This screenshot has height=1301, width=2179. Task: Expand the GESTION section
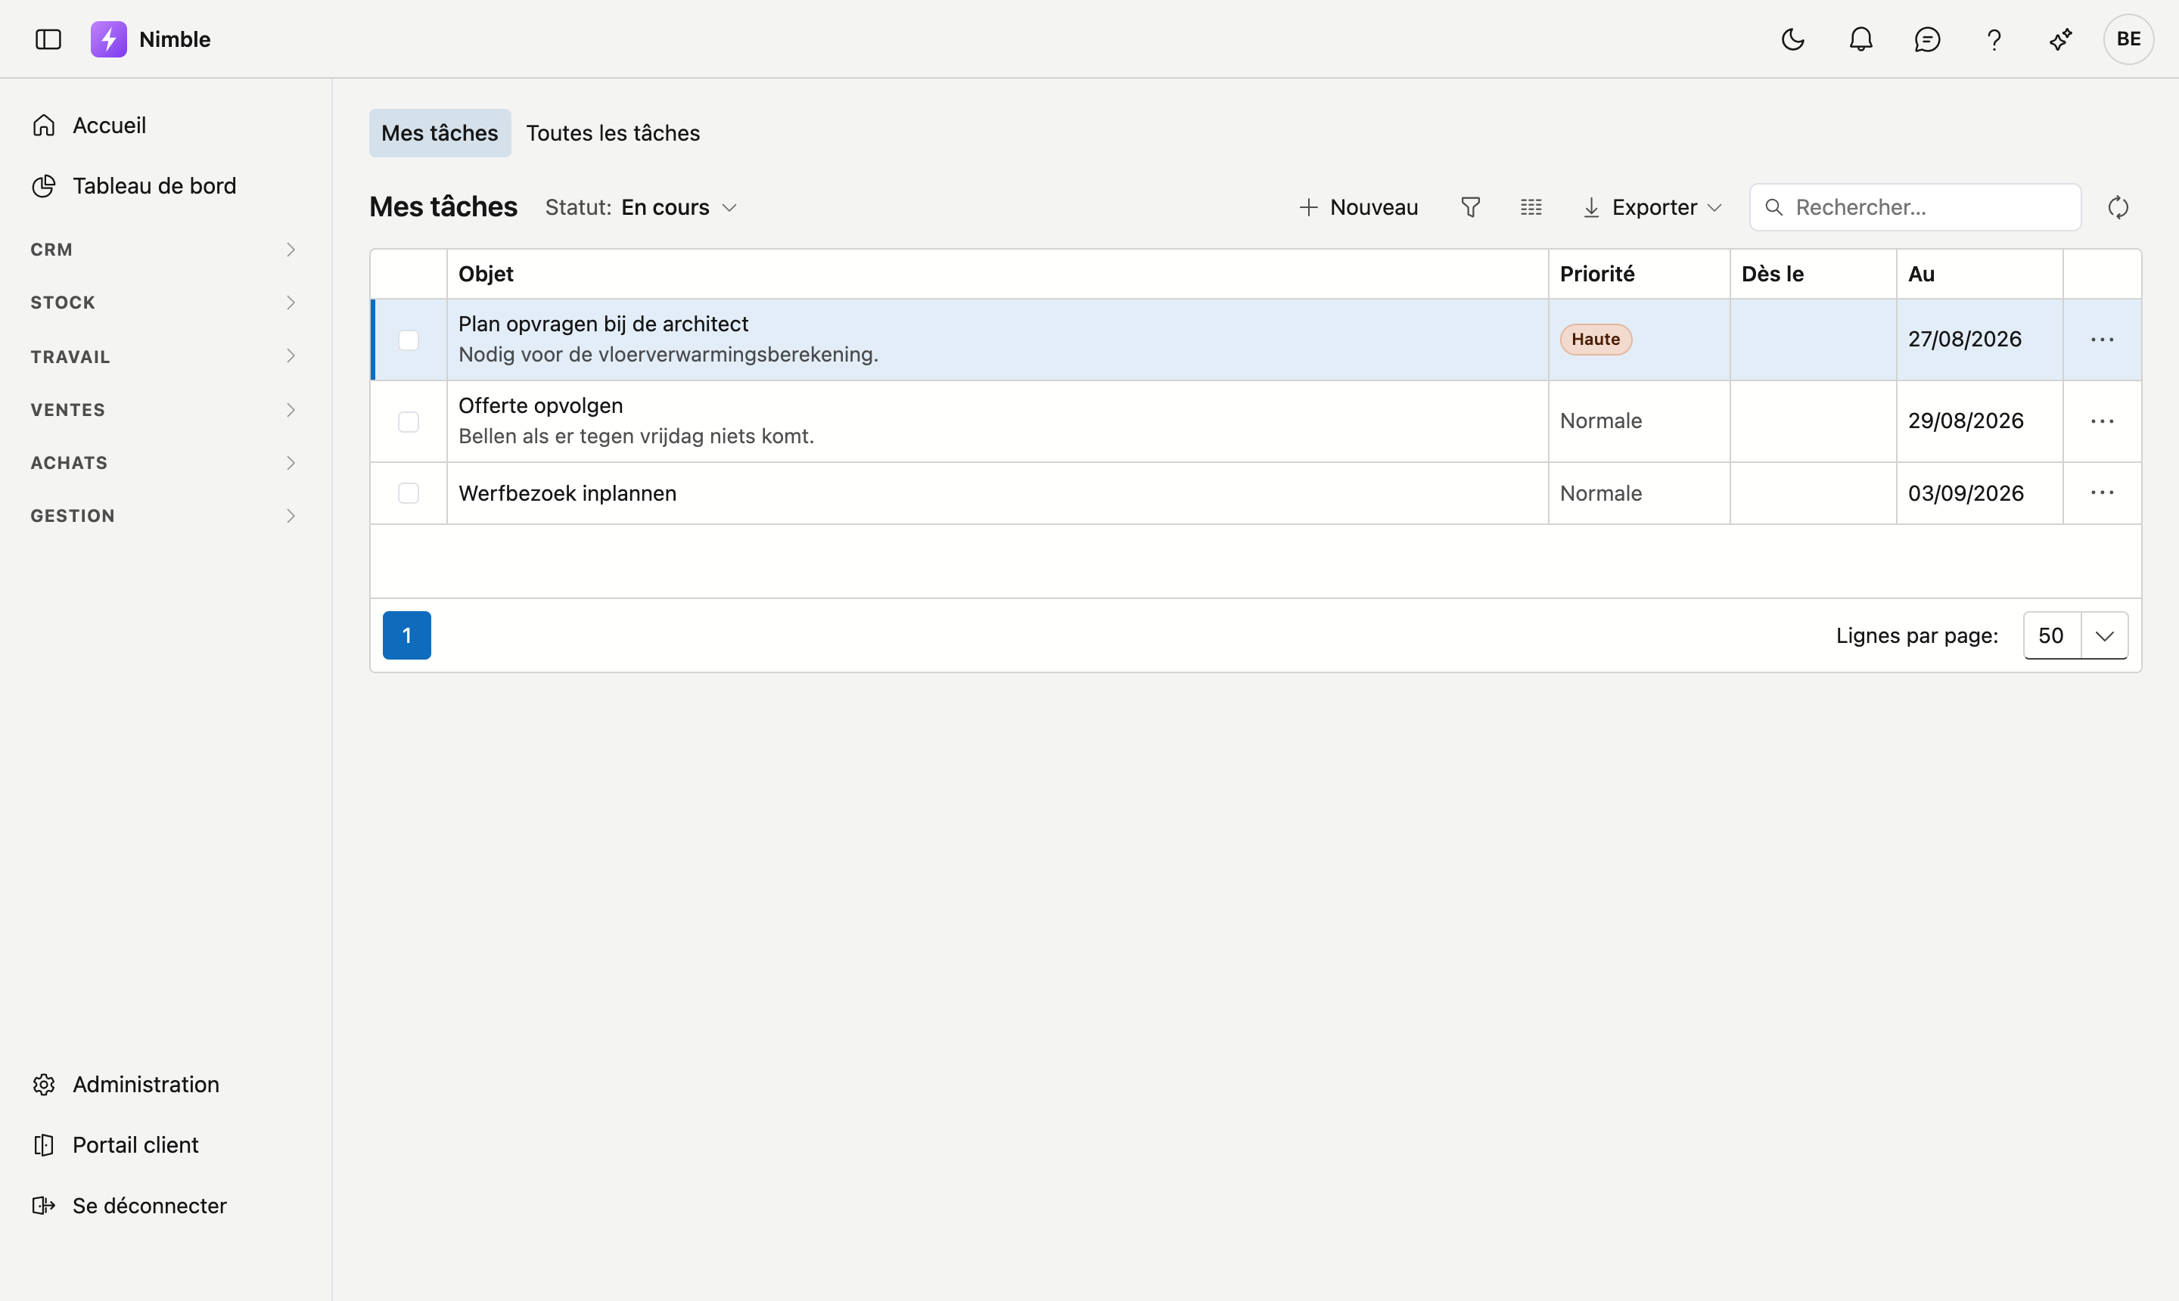click(165, 516)
